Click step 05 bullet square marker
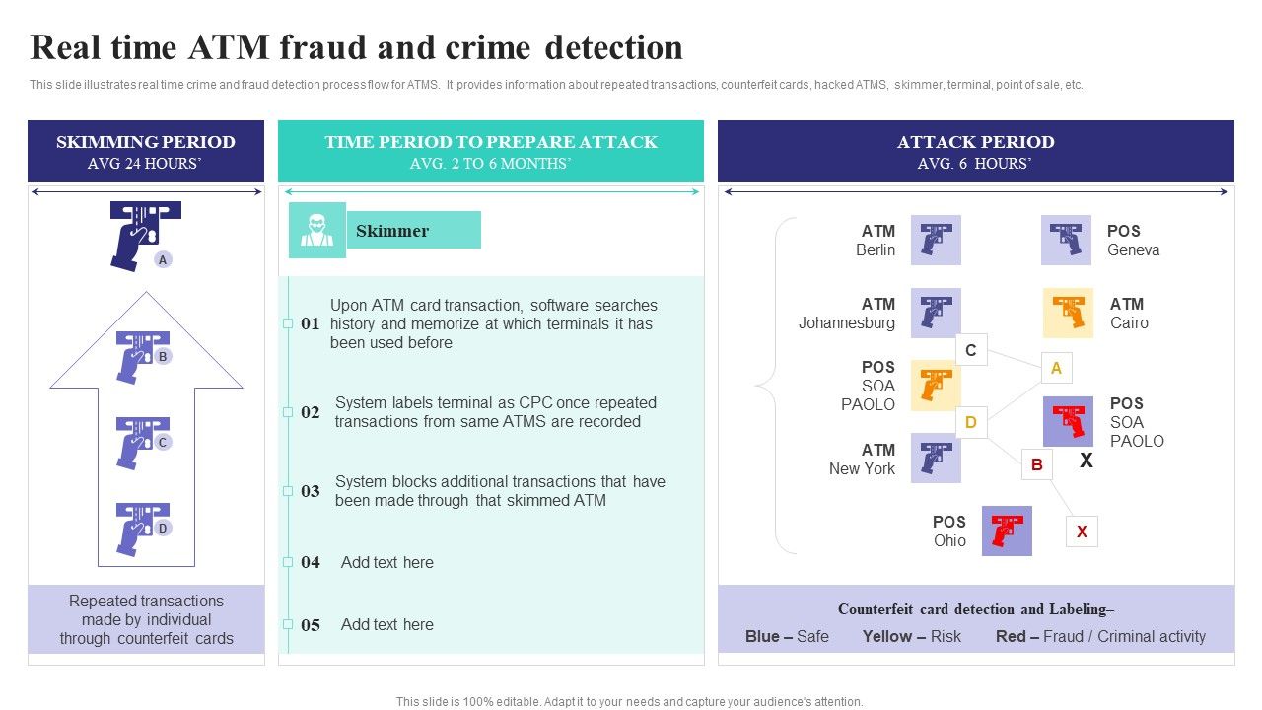This screenshot has height=710, width=1262. [x=288, y=624]
